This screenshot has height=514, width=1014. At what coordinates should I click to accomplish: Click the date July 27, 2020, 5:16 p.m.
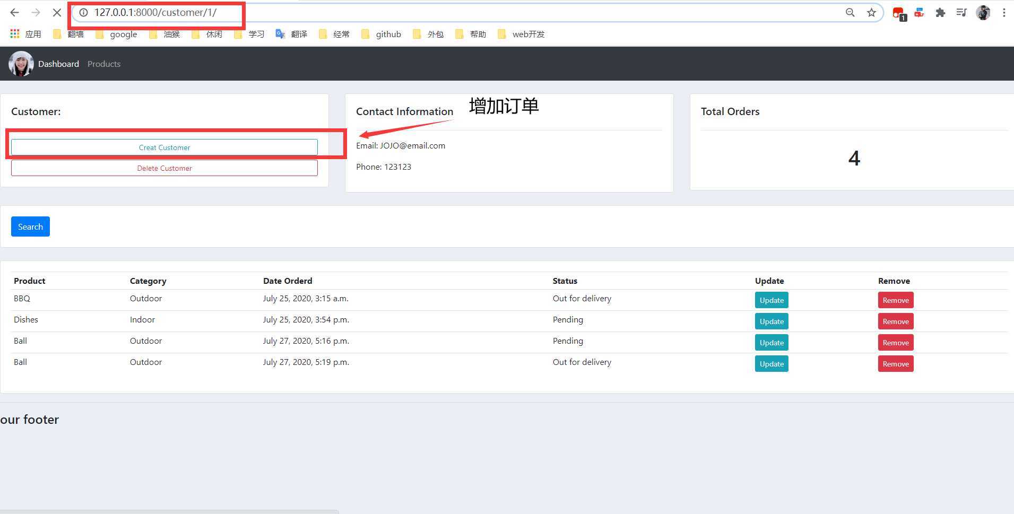(x=306, y=341)
